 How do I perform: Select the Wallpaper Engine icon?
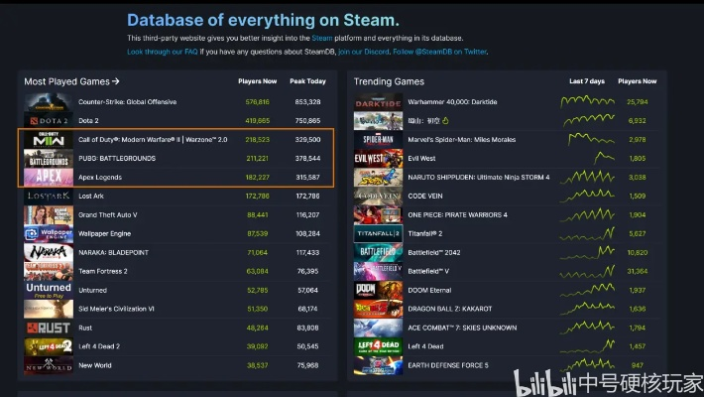pyautogui.click(x=48, y=234)
